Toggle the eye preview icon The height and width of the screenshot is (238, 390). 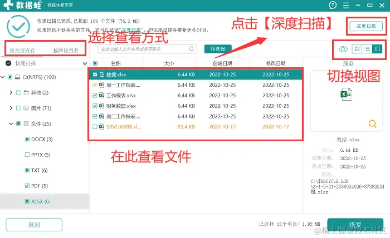(343, 49)
